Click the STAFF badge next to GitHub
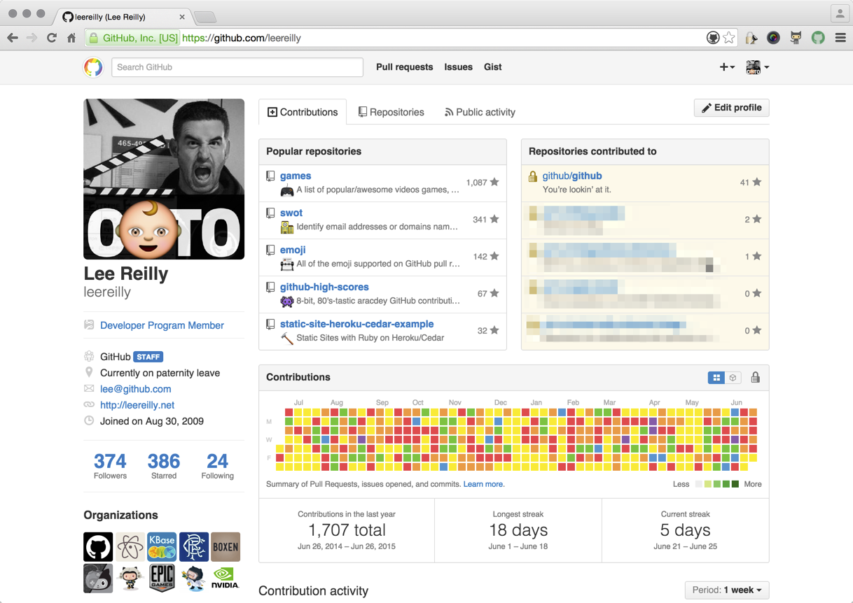Screen dimensions: 853x603 (148, 357)
